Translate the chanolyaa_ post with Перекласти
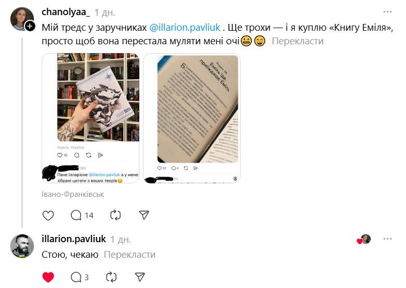The width and height of the screenshot is (406, 288). (x=297, y=41)
